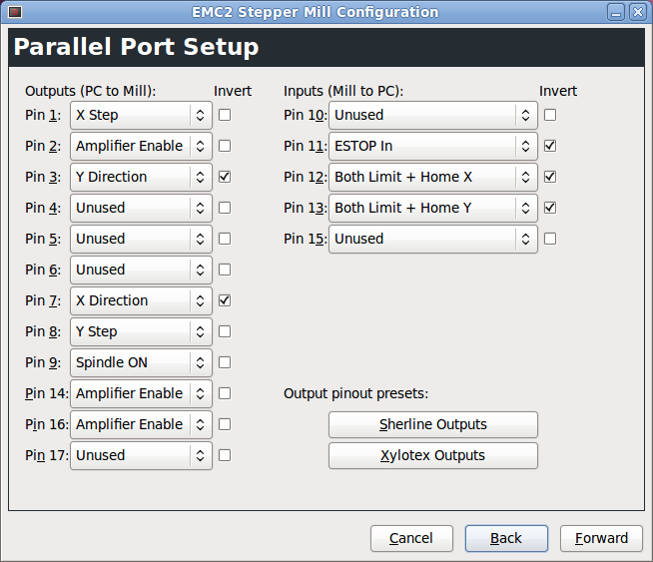Viewport: 653px width, 562px height.
Task: Open Pin 8 Y Step dropdown
Action: coord(141,331)
